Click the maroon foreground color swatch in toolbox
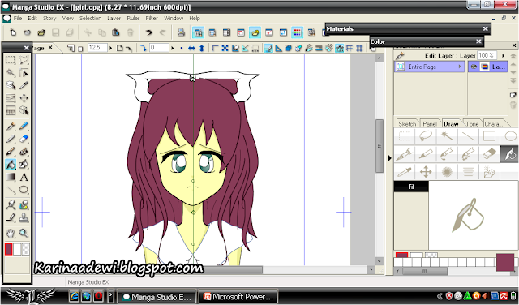Viewport: 519px width, 305px height. tap(8, 249)
